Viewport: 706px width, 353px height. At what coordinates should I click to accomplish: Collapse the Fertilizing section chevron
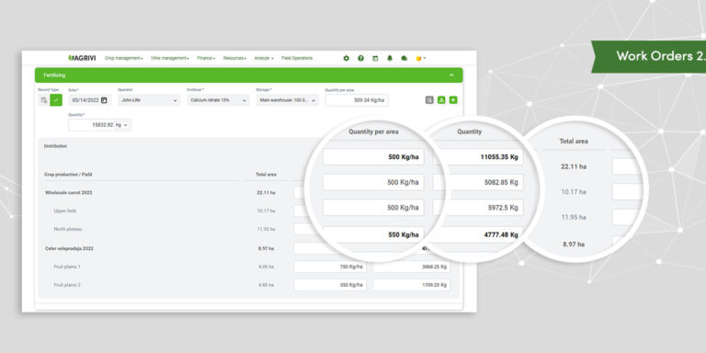(x=451, y=75)
